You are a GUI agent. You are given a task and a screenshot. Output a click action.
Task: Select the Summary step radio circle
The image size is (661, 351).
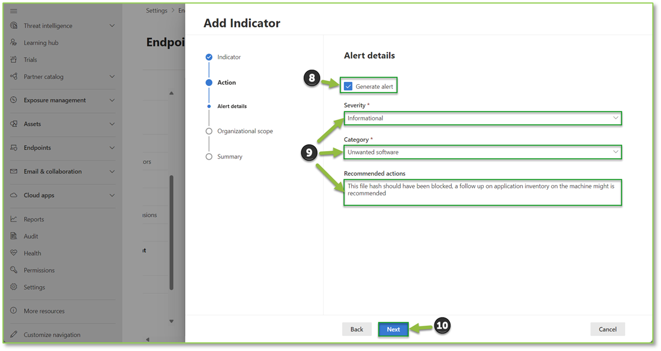[208, 156]
